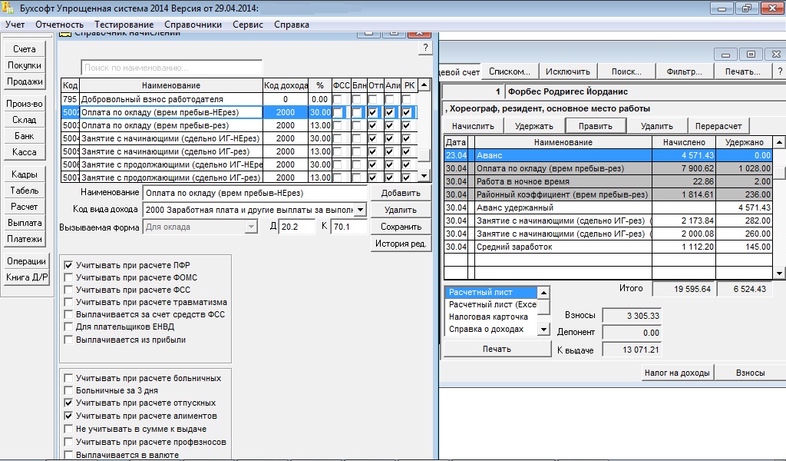Open the Вызываемая форма combo box
786x461 pixels.
click(x=251, y=227)
